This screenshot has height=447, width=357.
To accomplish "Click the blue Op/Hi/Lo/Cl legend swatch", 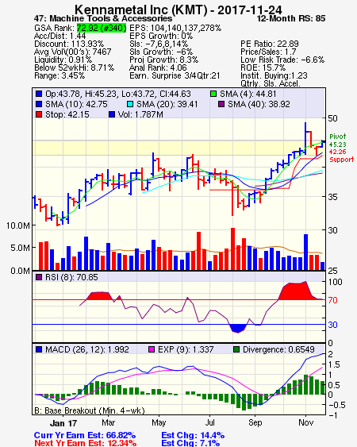I will [x=39, y=94].
